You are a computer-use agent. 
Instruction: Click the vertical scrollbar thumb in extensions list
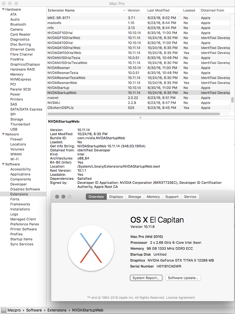point(233,100)
